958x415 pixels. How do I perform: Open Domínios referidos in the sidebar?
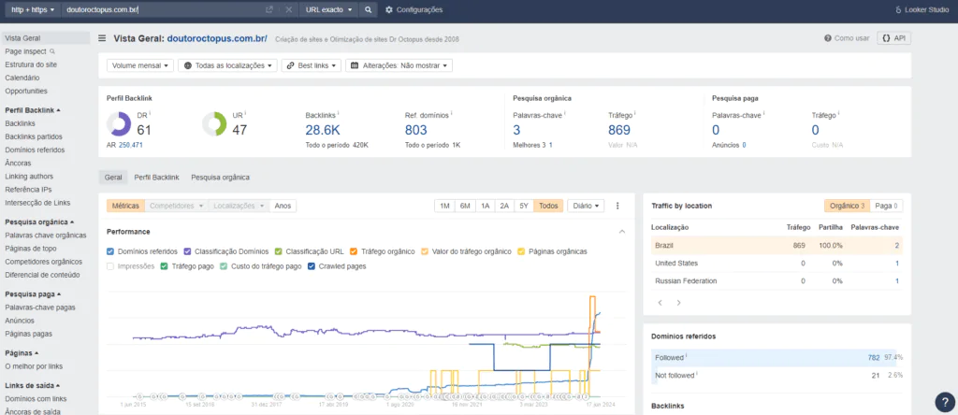pyautogui.click(x=34, y=150)
